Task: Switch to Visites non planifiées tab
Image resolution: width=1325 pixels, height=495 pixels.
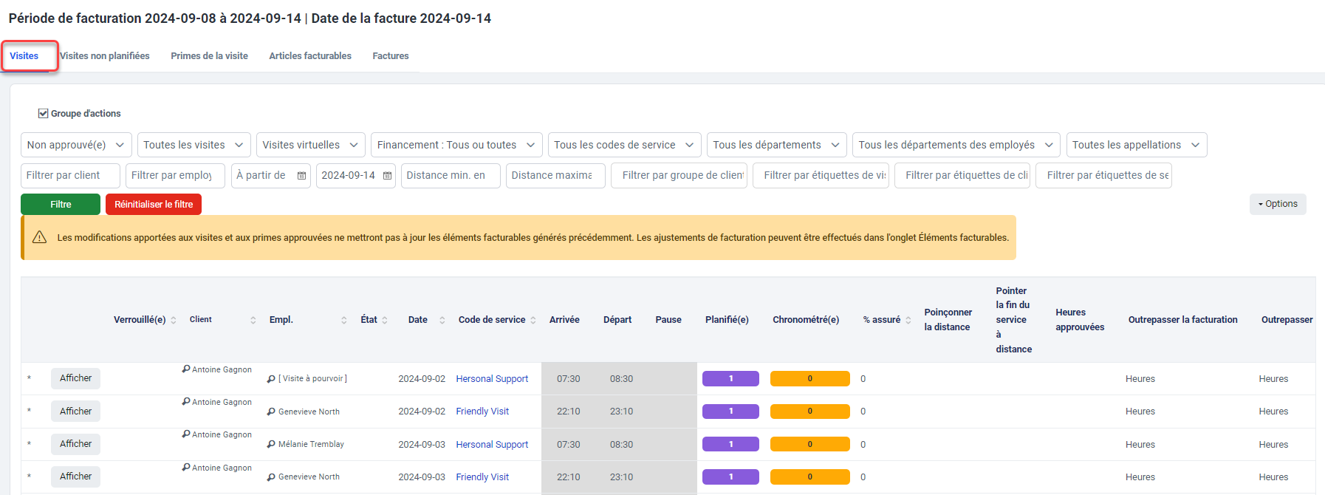Action: pyautogui.click(x=105, y=56)
